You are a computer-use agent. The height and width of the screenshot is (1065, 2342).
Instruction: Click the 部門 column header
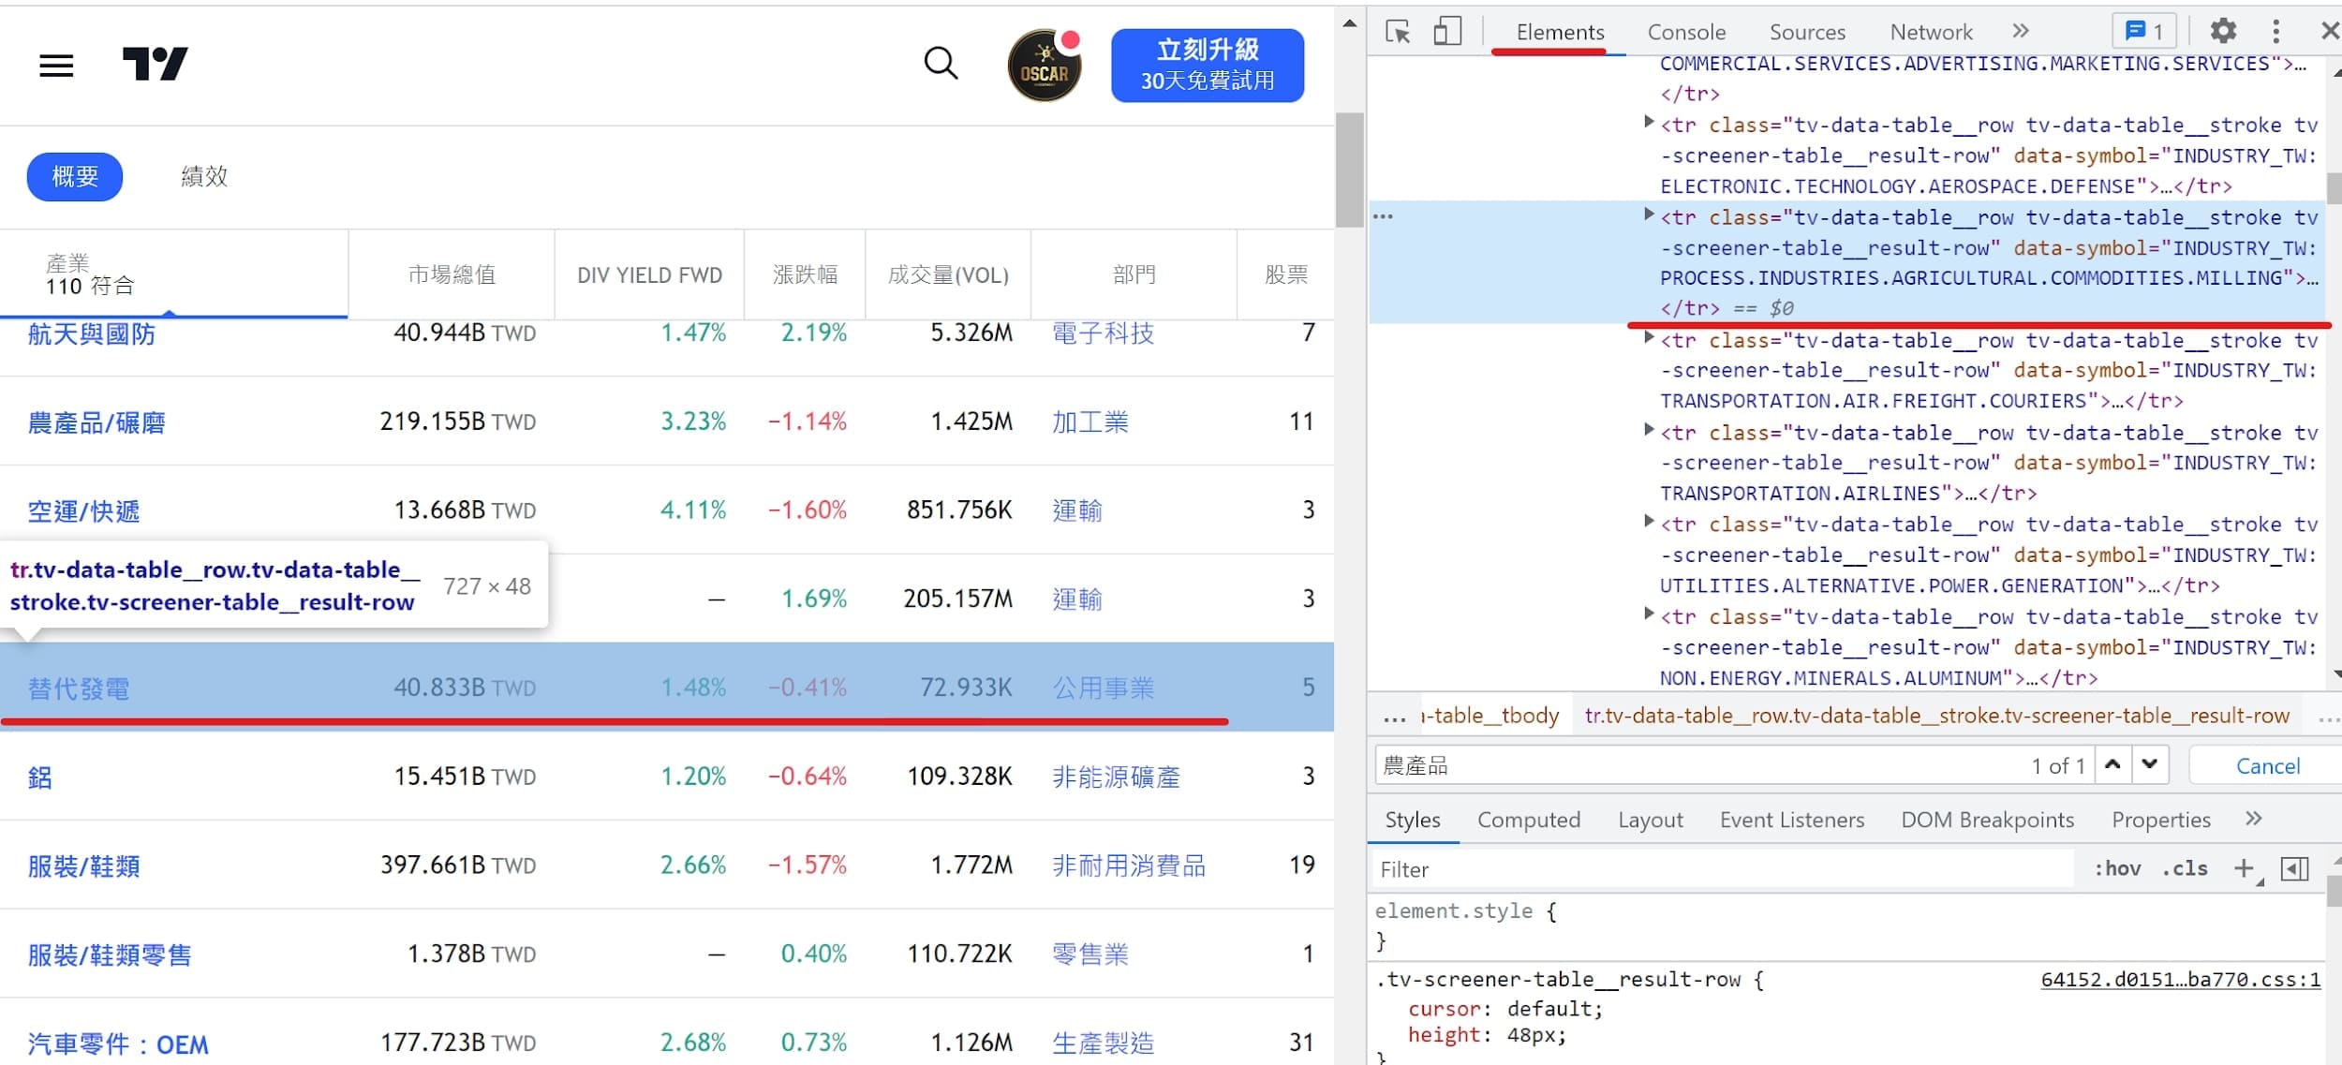coord(1134,274)
